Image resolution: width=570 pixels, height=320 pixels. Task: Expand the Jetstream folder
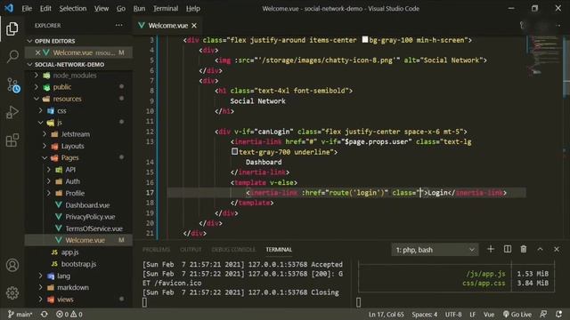45,134
